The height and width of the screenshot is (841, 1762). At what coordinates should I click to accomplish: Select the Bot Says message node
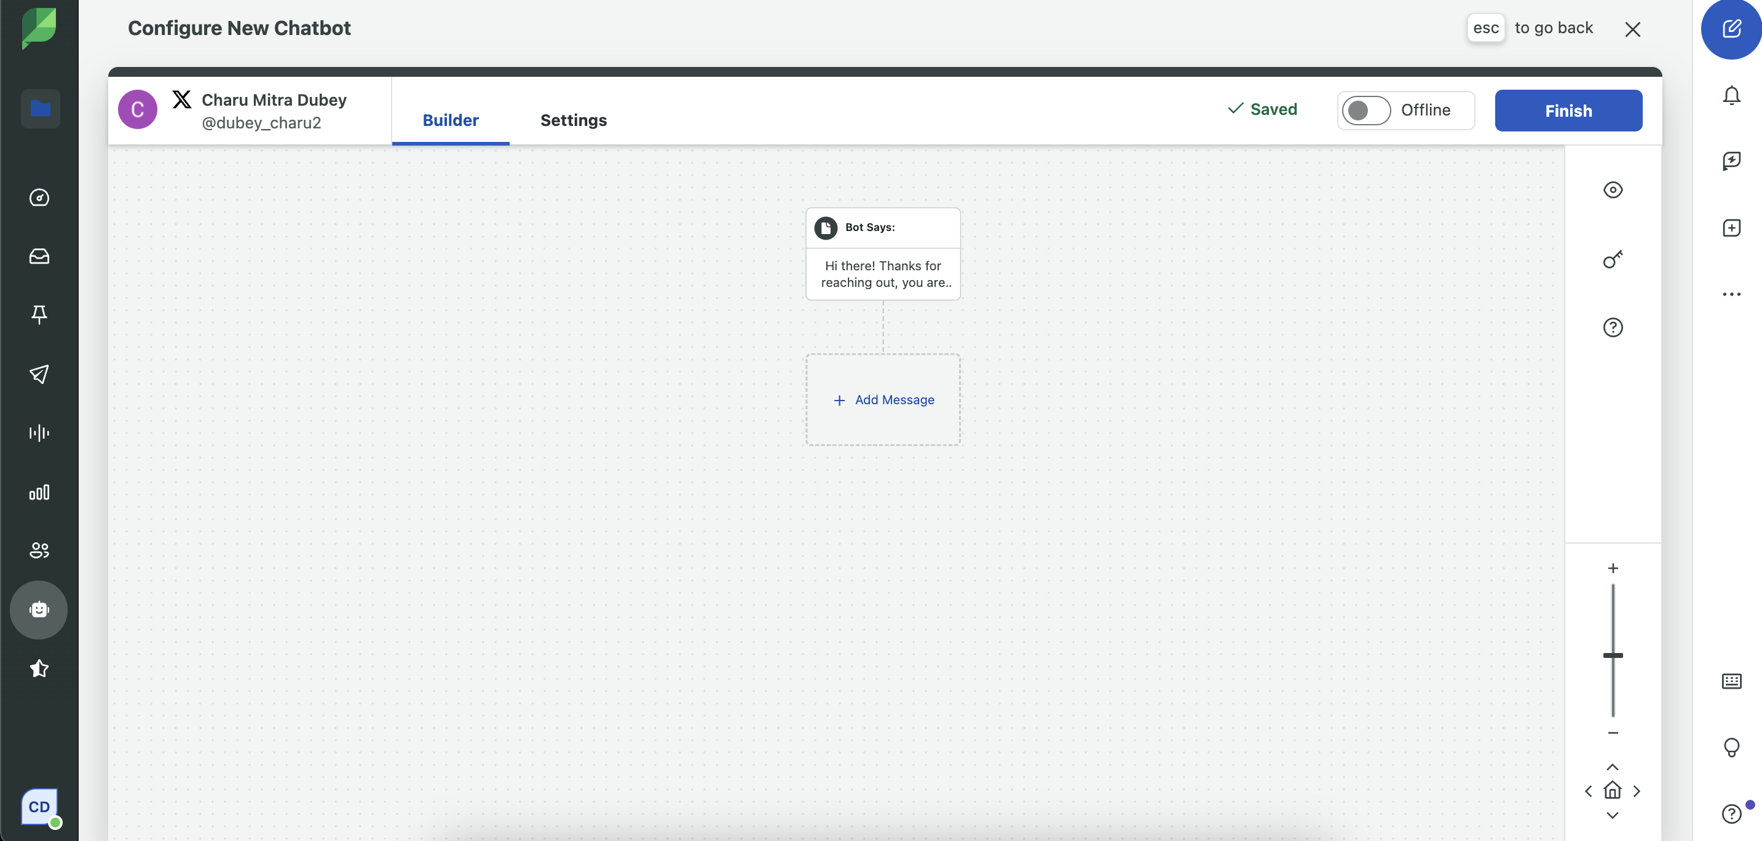click(883, 254)
